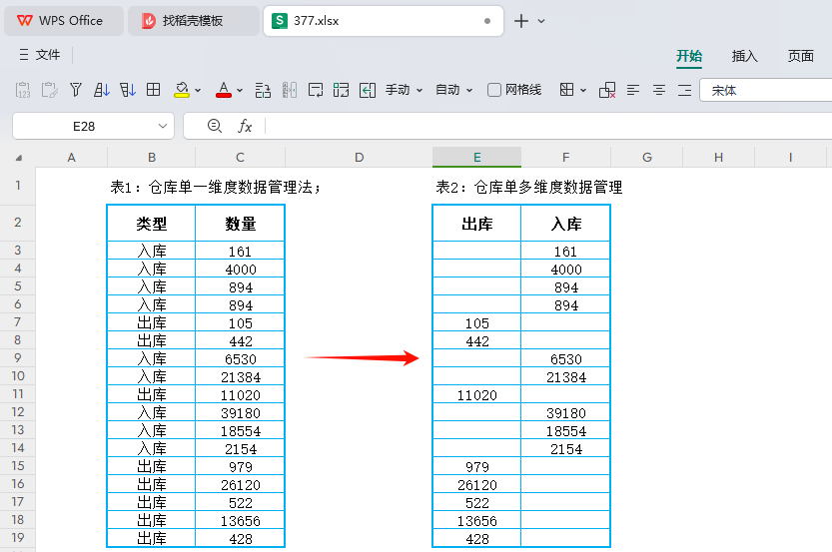
Task: Select column A header
Action: click(x=71, y=158)
